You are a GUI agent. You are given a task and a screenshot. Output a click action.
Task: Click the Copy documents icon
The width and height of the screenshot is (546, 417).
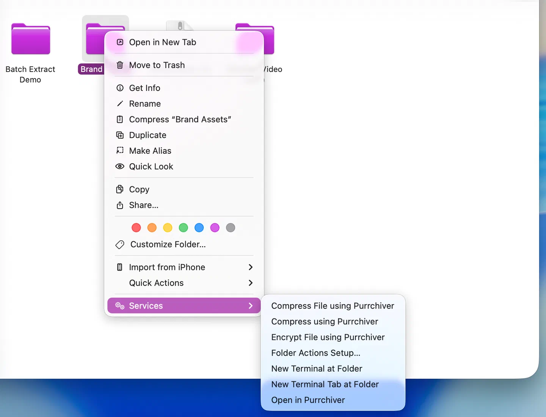(120, 189)
